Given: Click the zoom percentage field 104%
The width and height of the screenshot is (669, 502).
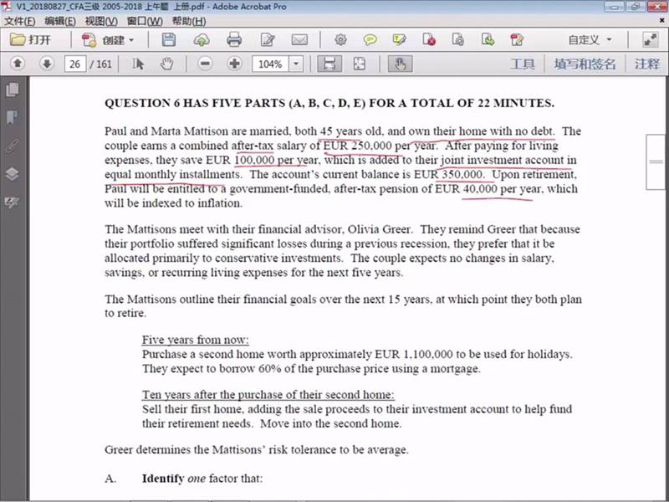Looking at the screenshot, I should 270,64.
